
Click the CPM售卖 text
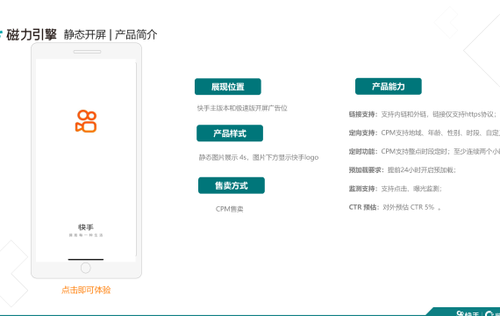point(230,209)
